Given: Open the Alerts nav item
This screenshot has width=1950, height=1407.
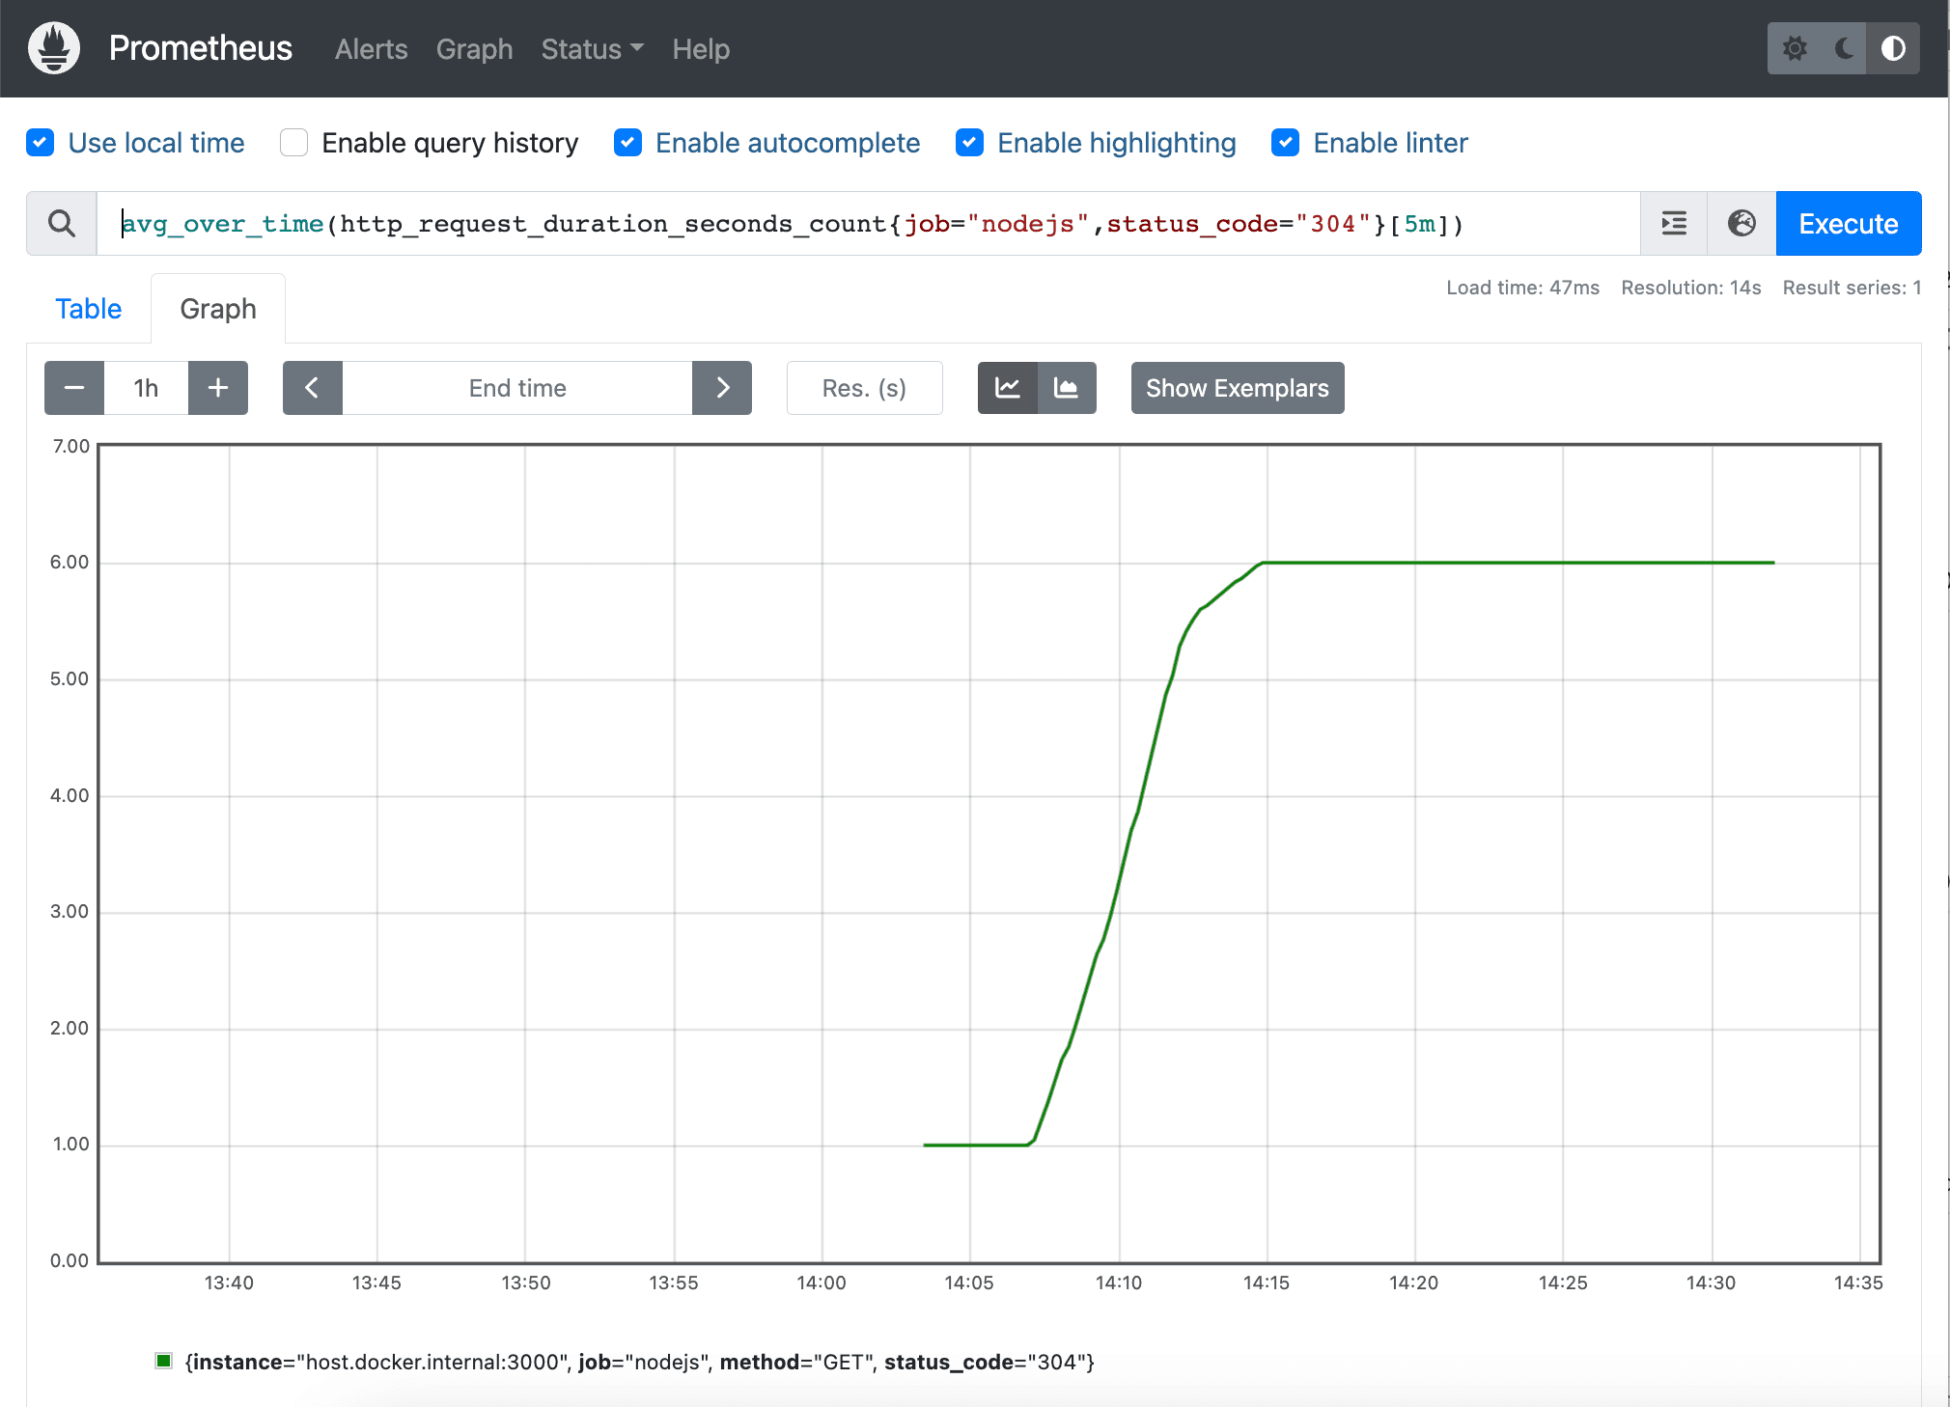Looking at the screenshot, I should point(372,49).
